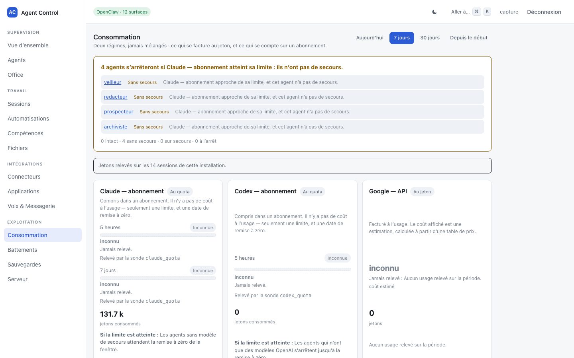Click Sans secours tag on veilleur row
Viewport: 574px width, 358px height.
[142, 82]
